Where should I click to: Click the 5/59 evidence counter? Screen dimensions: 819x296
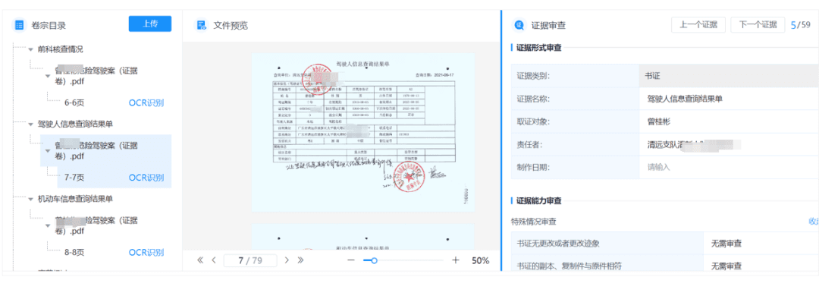(801, 24)
